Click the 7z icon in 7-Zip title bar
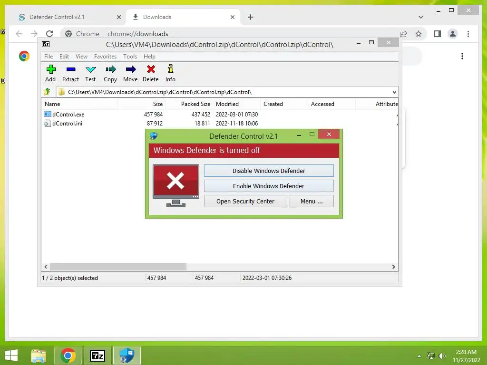Viewport: 487px width, 365px height. (46, 44)
